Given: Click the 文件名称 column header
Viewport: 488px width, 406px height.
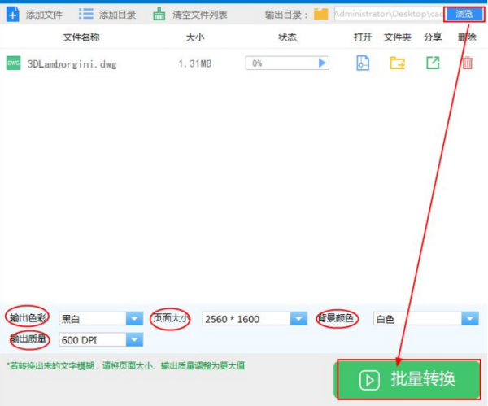Looking at the screenshot, I should point(81,37).
